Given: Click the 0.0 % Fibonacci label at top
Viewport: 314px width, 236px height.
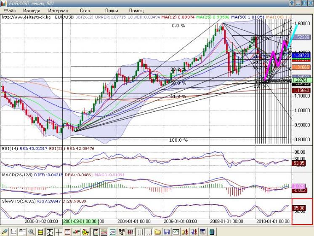Looking at the screenshot, I should [178, 26].
